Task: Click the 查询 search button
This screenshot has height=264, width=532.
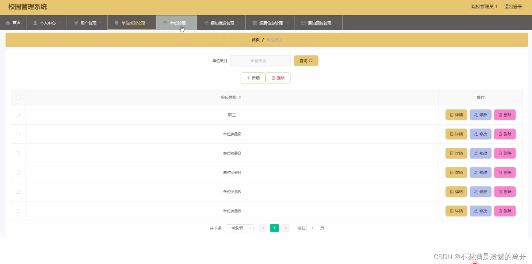Action: click(x=306, y=61)
